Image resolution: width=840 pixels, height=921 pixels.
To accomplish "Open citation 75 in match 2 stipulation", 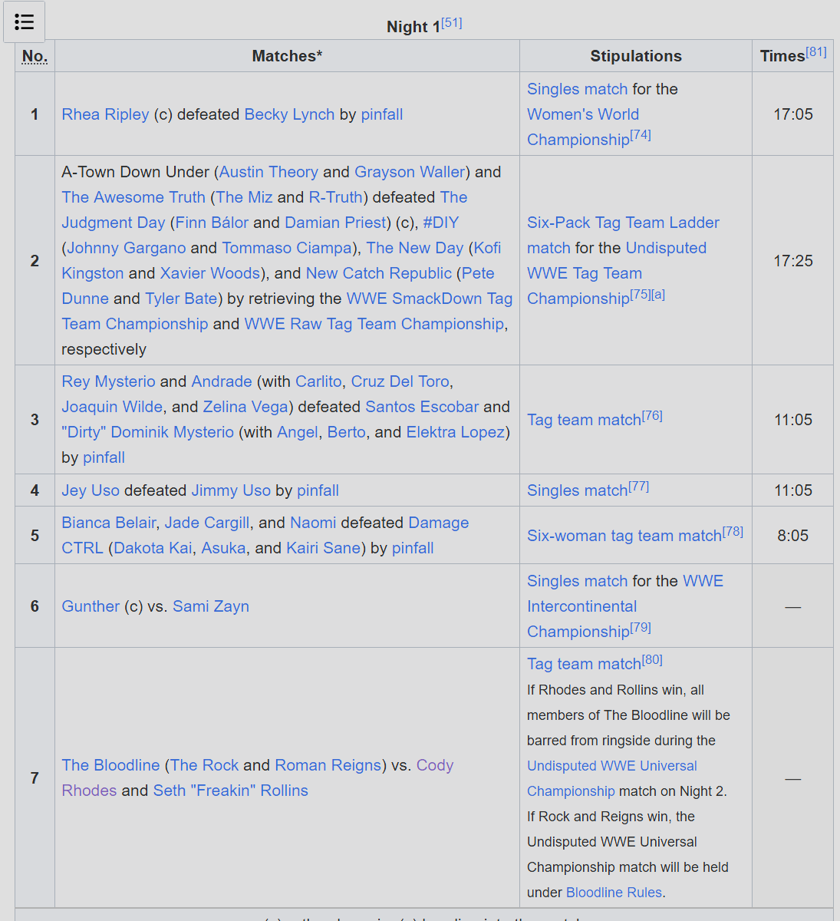I will tap(641, 295).
